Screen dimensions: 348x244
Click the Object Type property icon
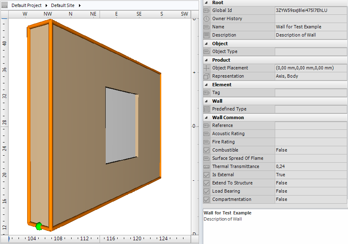(206, 51)
